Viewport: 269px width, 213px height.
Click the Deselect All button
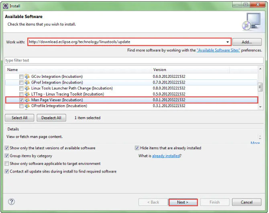[51, 118]
